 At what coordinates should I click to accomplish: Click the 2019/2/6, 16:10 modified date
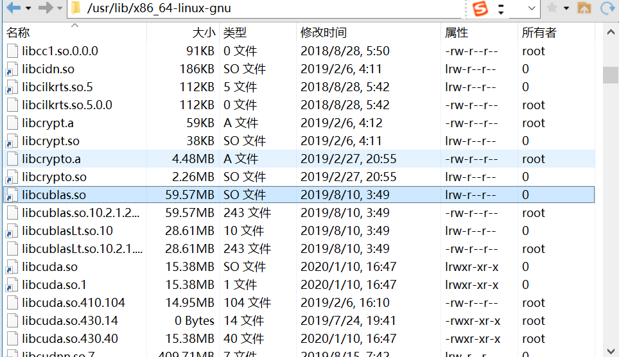(x=345, y=302)
